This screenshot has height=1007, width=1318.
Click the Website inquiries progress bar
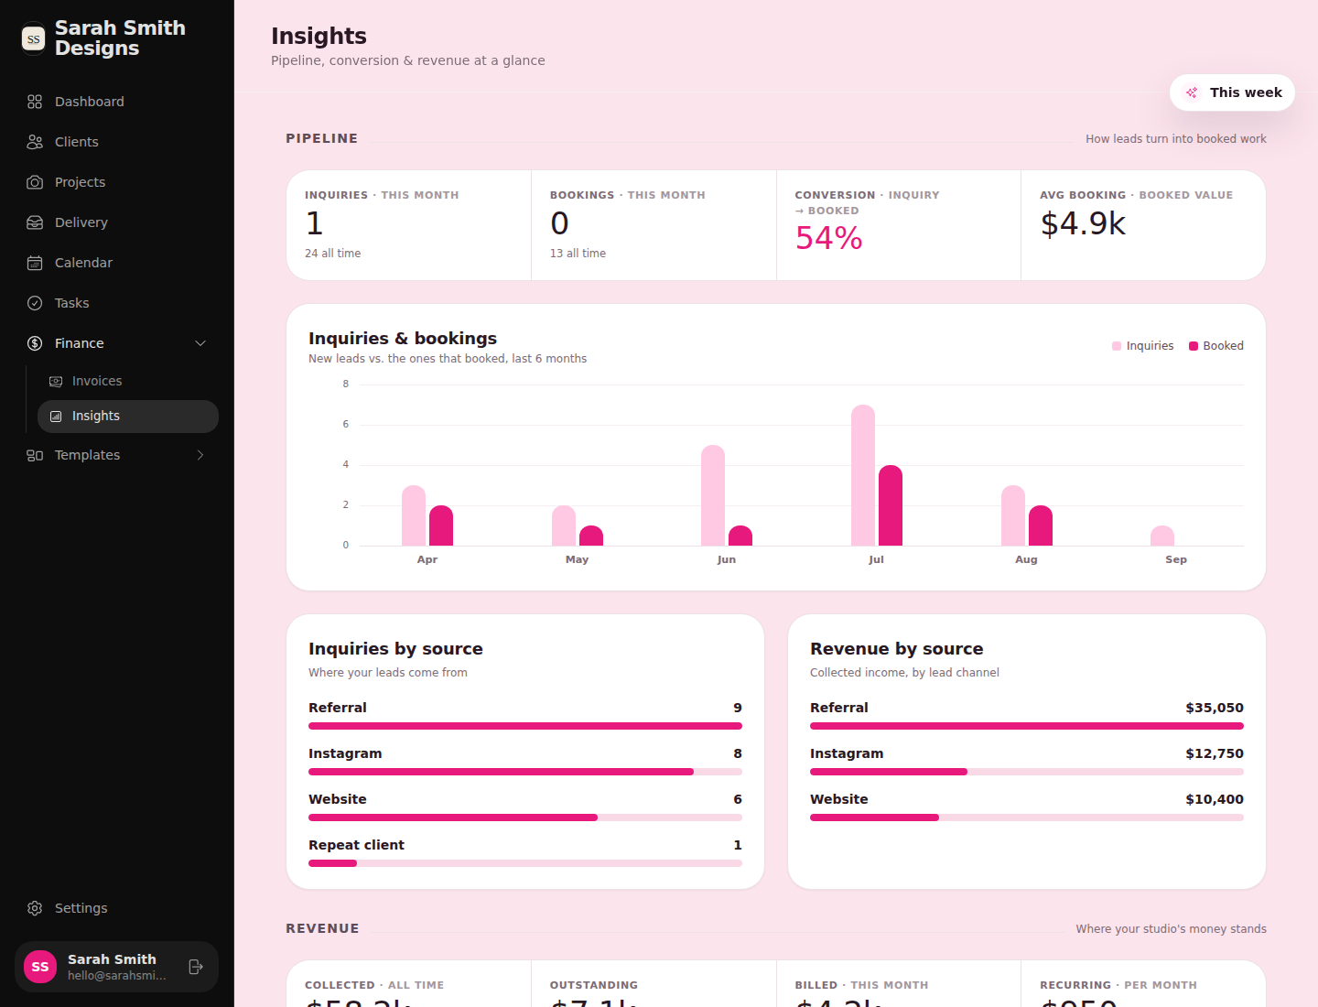[x=525, y=818]
